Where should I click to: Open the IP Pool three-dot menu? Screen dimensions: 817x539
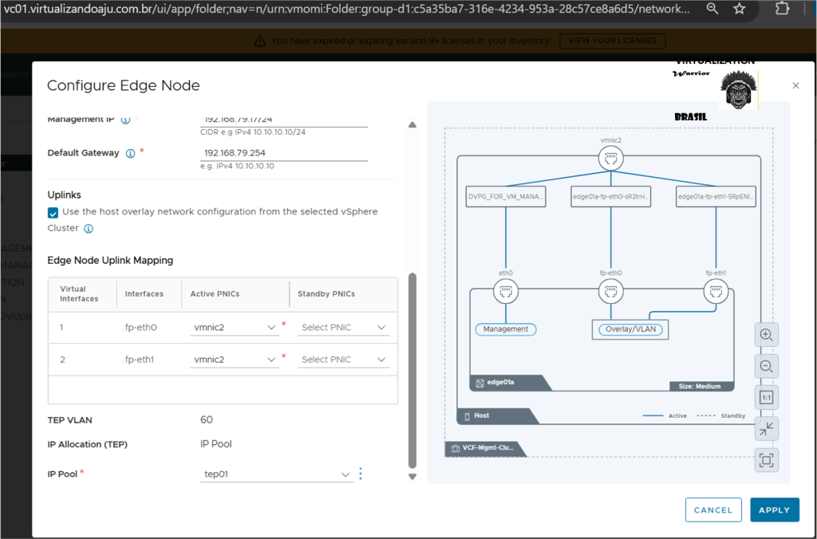(x=361, y=474)
